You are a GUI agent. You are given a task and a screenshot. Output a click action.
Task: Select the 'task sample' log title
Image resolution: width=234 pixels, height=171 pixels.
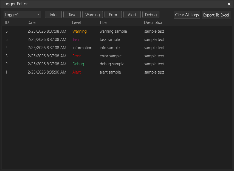(110, 40)
